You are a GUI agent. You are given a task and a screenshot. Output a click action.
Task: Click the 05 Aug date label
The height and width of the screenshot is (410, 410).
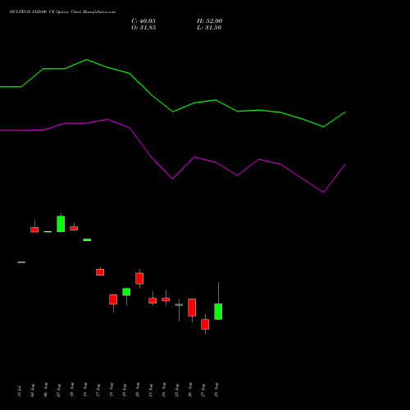click(x=33, y=390)
